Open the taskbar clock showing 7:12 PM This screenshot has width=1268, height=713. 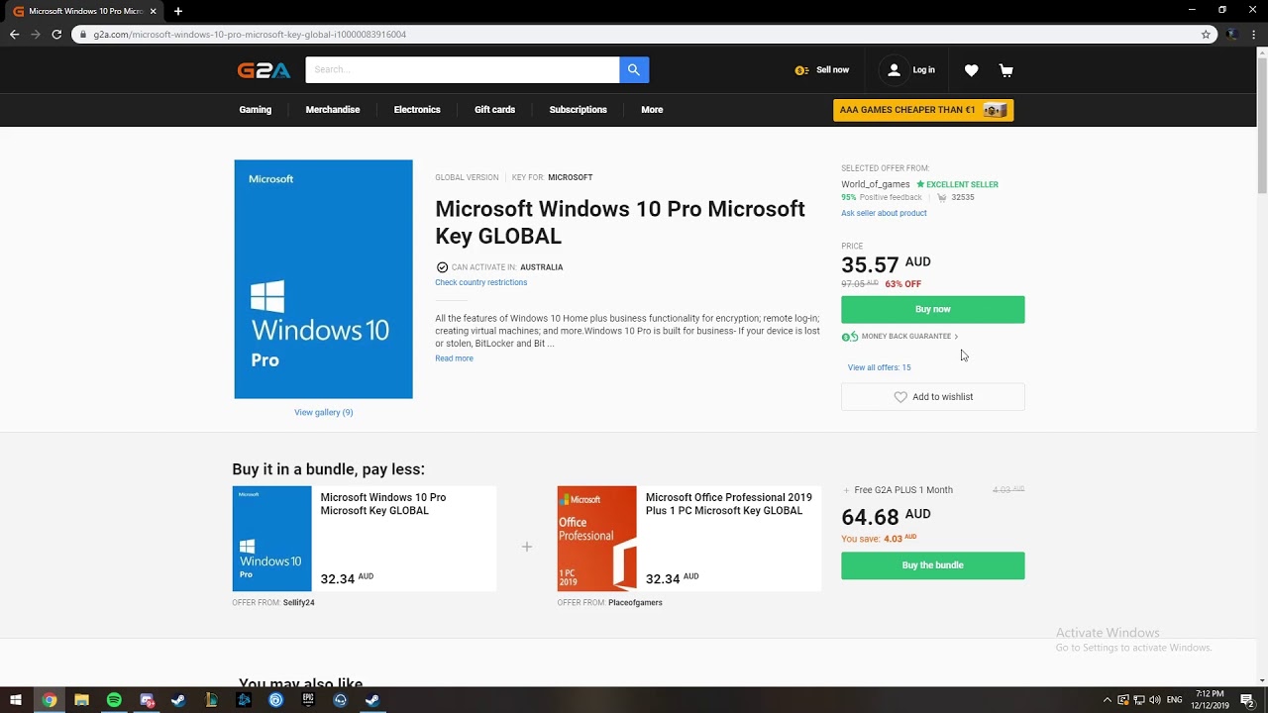(1211, 700)
